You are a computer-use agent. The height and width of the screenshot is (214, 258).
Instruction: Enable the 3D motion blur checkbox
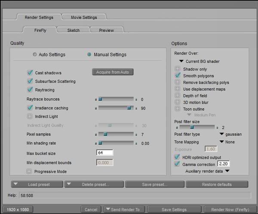tap(178, 102)
